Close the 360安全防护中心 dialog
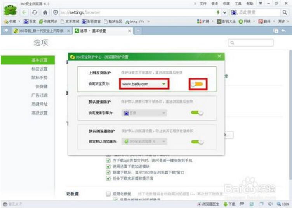 219,56
